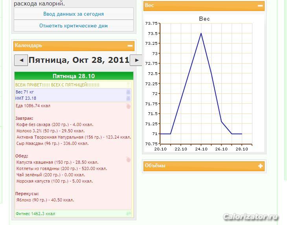
Task: Collapse the Календарь panel
Action: 130,46
